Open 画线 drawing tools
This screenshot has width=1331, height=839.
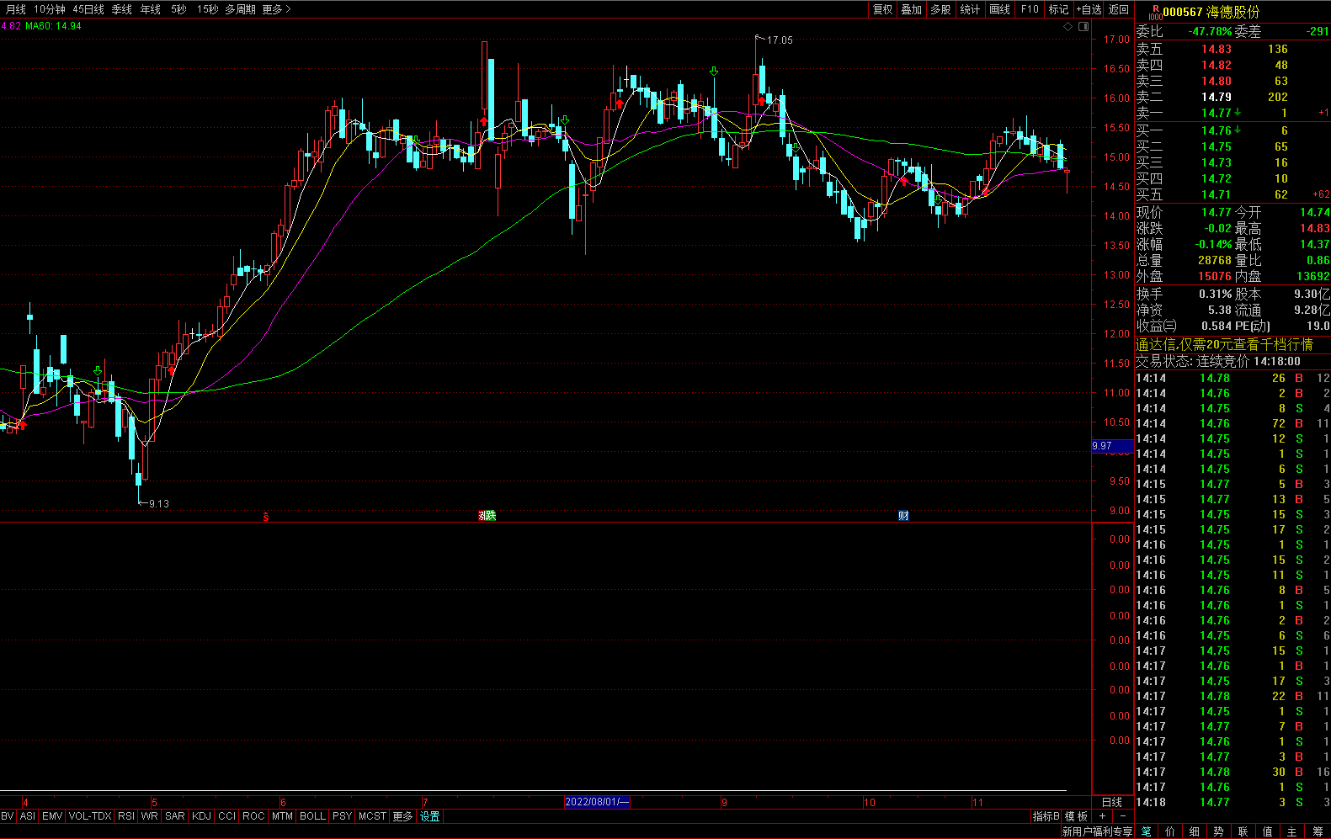(1000, 9)
